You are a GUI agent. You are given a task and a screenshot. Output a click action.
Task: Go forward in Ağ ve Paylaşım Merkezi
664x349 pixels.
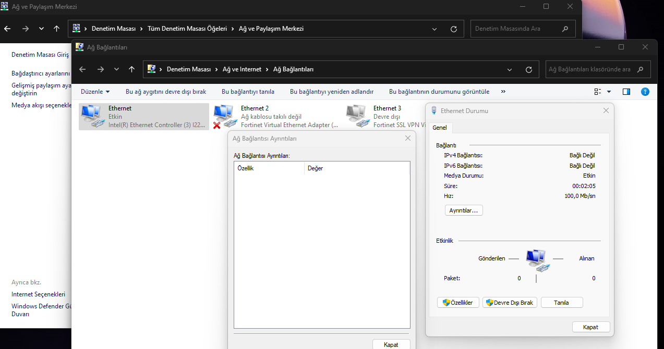(26, 29)
